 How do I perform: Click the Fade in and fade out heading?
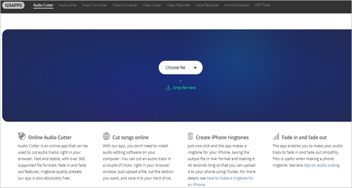[x=304, y=137]
